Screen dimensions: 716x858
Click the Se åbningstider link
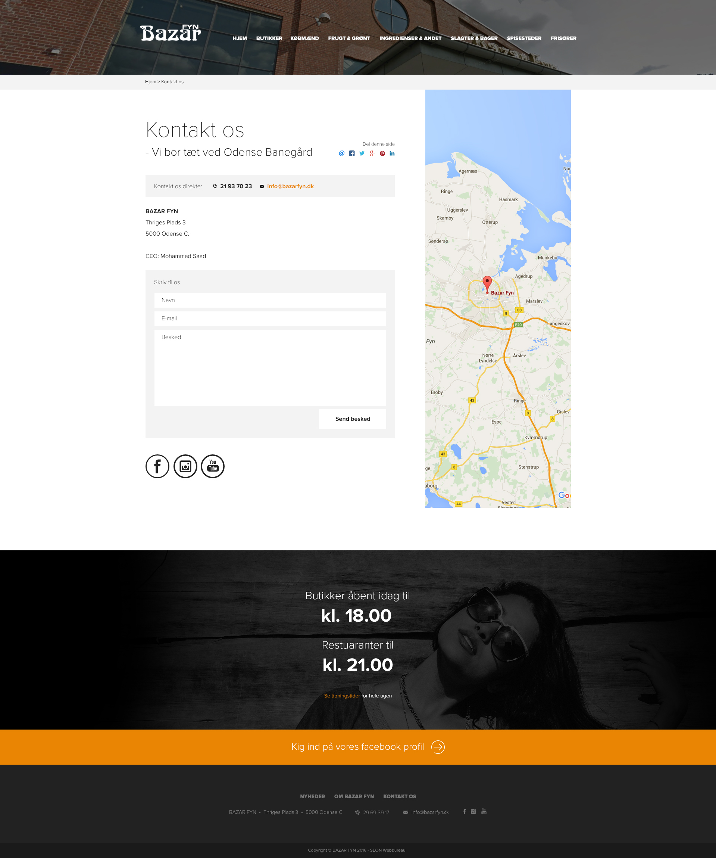coord(342,696)
